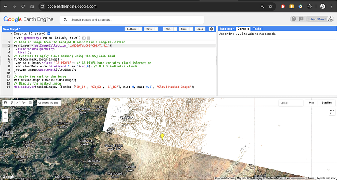Switch map to Map view
337x180 pixels.
coord(312,103)
